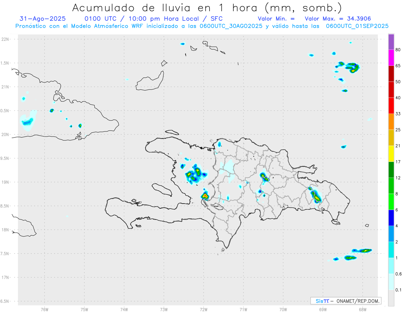407x314 pixels.
Task: Select the gray swatch below 0.1
Action: point(391,298)
